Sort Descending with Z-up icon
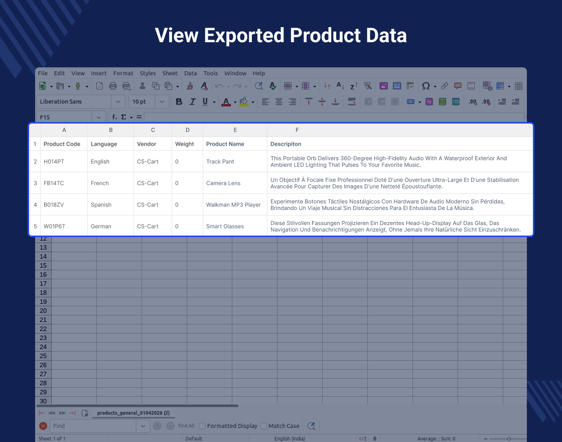The width and height of the screenshot is (562, 442). point(354,86)
